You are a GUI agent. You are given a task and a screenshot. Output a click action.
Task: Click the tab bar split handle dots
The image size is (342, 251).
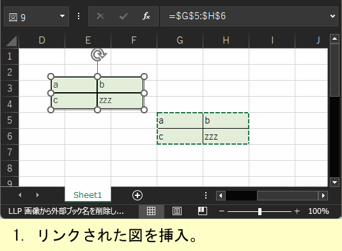[x=206, y=195]
